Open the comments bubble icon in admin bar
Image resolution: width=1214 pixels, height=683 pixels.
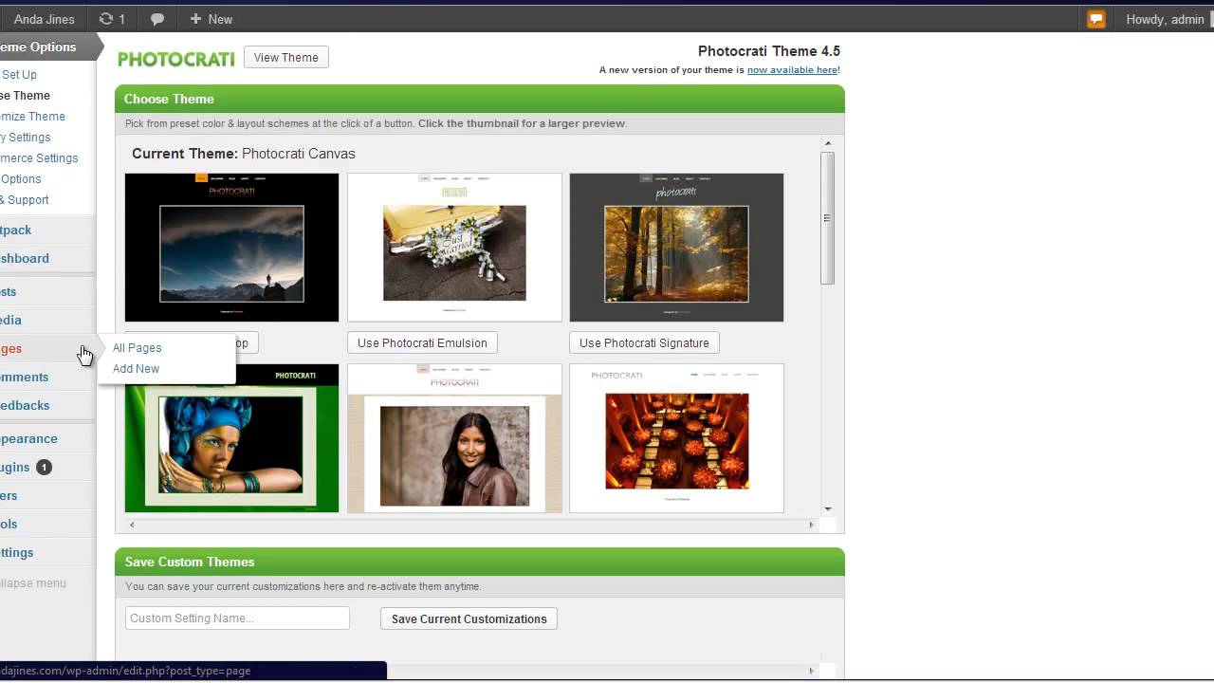pos(157,19)
